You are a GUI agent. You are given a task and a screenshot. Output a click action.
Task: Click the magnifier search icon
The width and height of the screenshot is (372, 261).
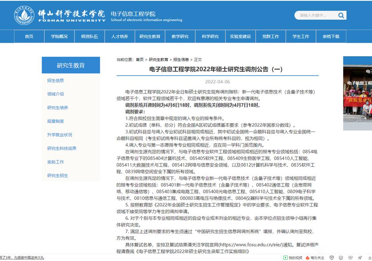coord(341,15)
